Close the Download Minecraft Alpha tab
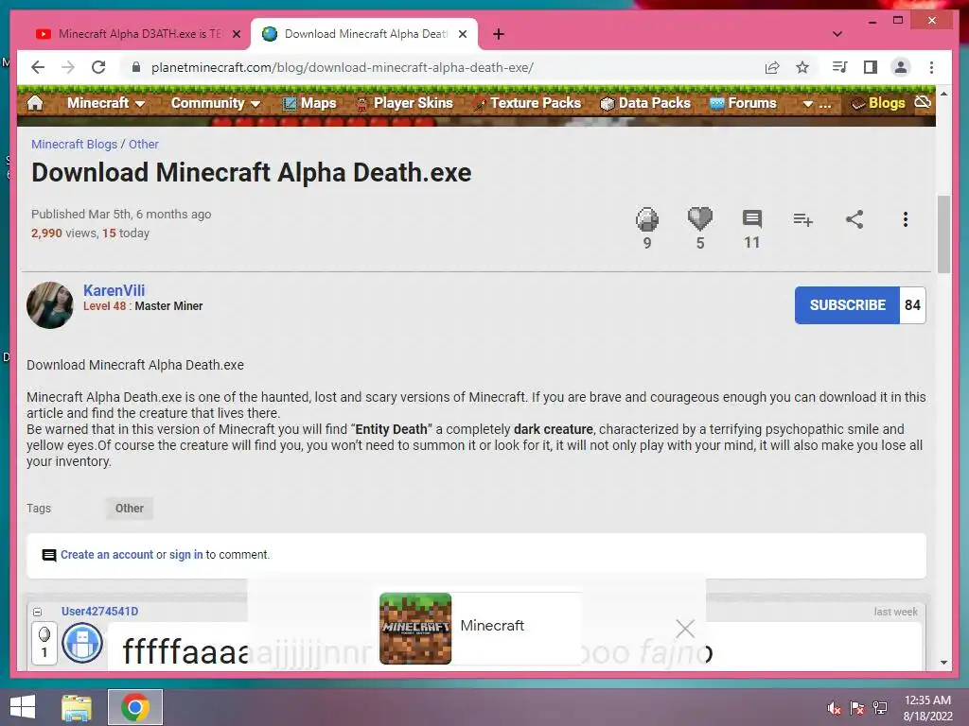 (x=462, y=34)
